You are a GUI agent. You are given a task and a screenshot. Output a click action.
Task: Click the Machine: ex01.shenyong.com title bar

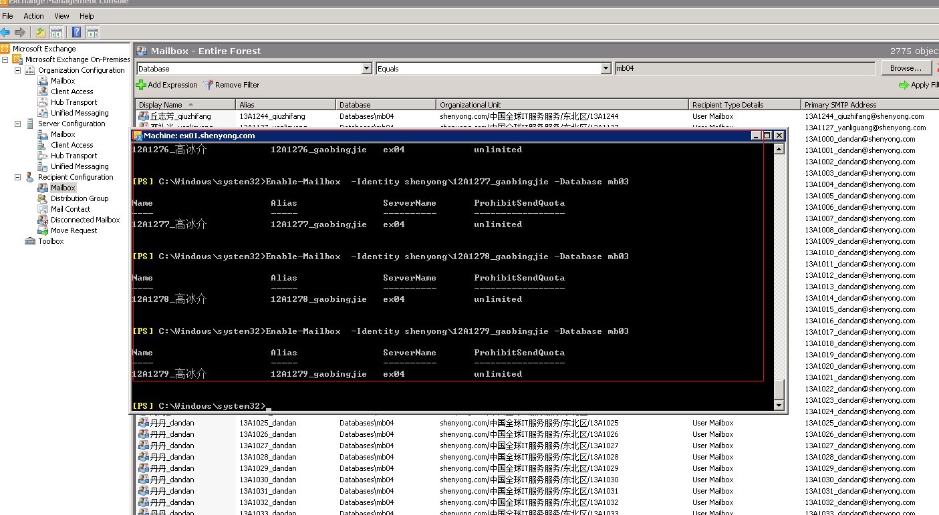441,136
